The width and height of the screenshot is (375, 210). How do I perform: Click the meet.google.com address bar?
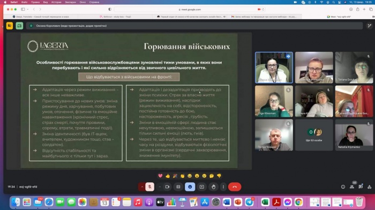190,10
